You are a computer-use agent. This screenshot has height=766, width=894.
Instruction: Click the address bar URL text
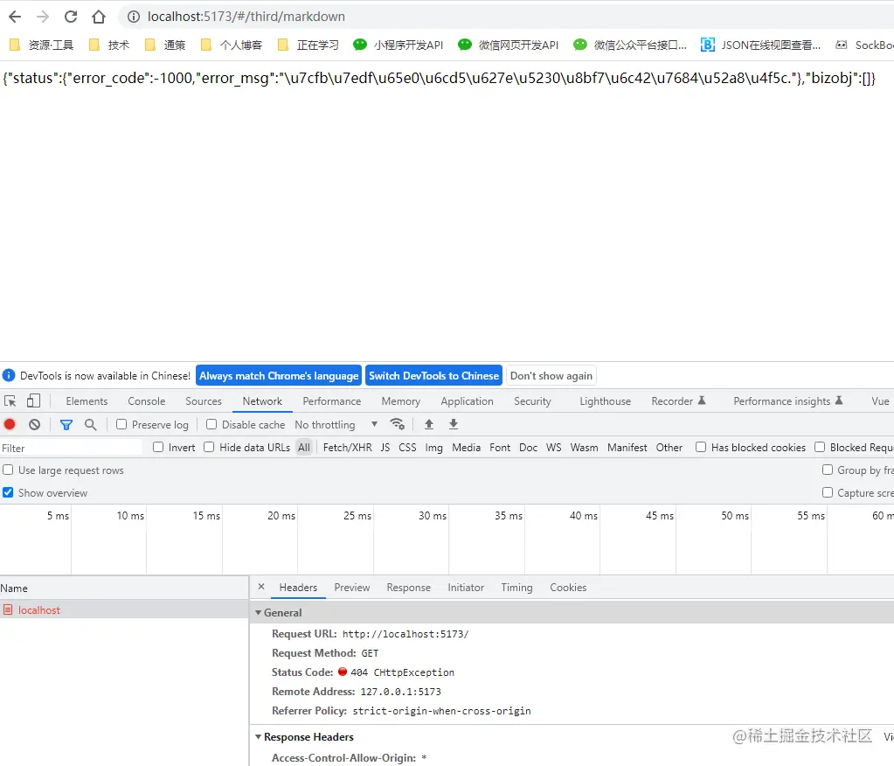tap(246, 17)
